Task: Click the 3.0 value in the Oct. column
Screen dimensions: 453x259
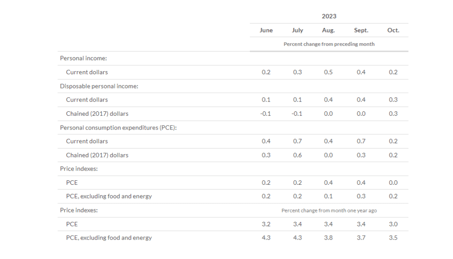Action: (393, 224)
